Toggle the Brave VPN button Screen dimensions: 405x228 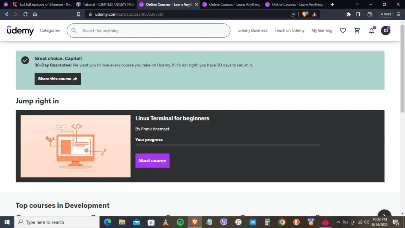385,14
